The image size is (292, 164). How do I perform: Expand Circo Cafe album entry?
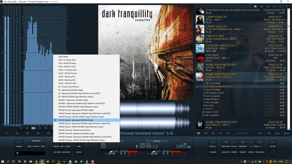pos(241,39)
